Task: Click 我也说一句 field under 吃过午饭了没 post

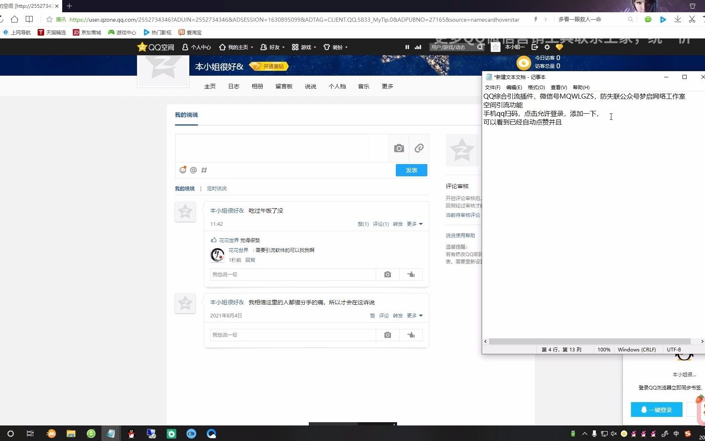Action: click(x=293, y=274)
